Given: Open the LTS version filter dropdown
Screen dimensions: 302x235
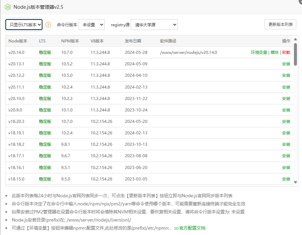Looking at the screenshot, I should pyautogui.click(x=24, y=25).
